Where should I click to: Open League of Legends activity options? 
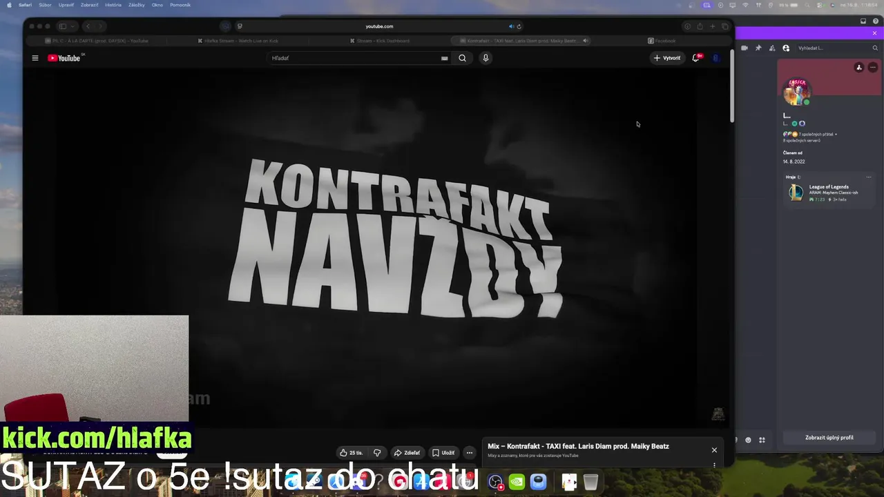tap(869, 177)
